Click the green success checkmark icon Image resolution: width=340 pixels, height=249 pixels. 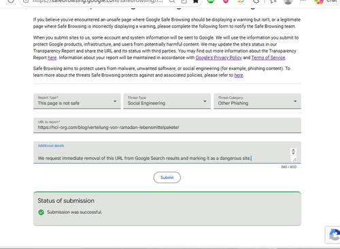point(41,212)
